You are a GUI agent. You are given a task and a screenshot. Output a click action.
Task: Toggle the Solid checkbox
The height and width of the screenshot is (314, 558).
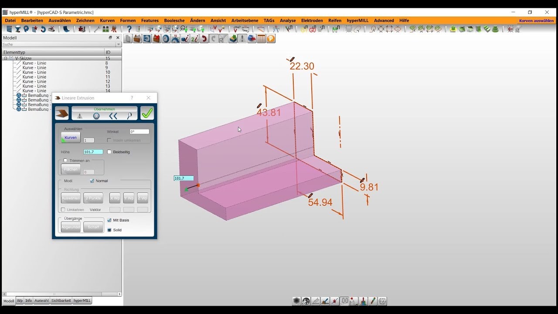109,230
